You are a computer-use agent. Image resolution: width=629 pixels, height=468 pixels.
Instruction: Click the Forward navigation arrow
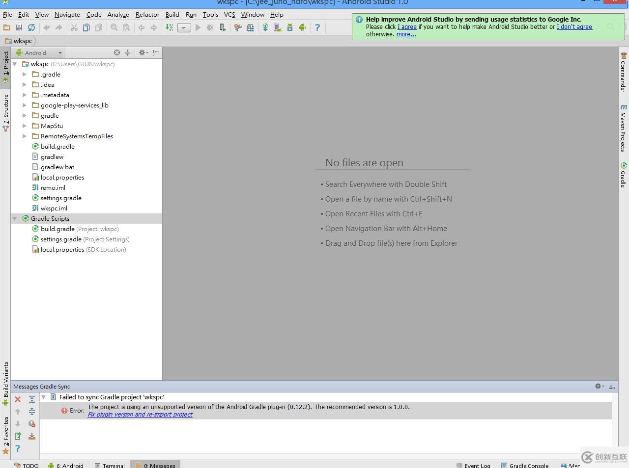coord(154,27)
